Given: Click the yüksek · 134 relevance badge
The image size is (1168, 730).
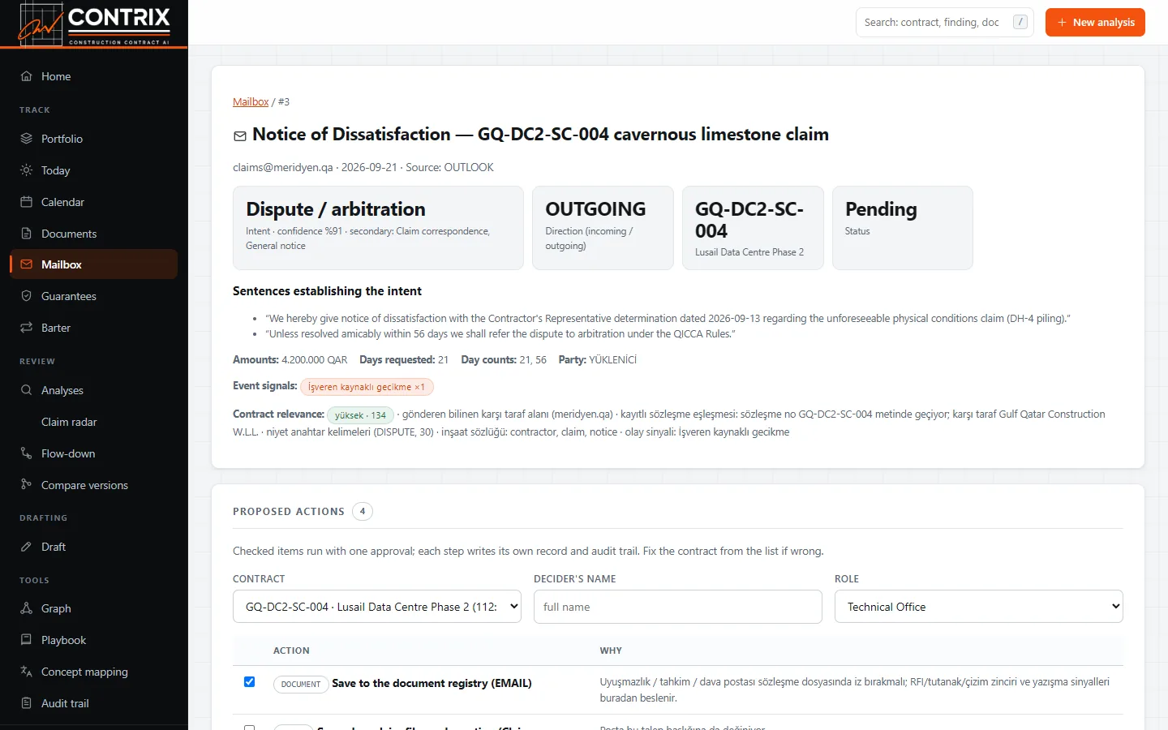Looking at the screenshot, I should [x=360, y=415].
